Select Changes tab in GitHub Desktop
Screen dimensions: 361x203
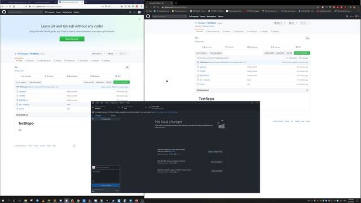coord(98,116)
